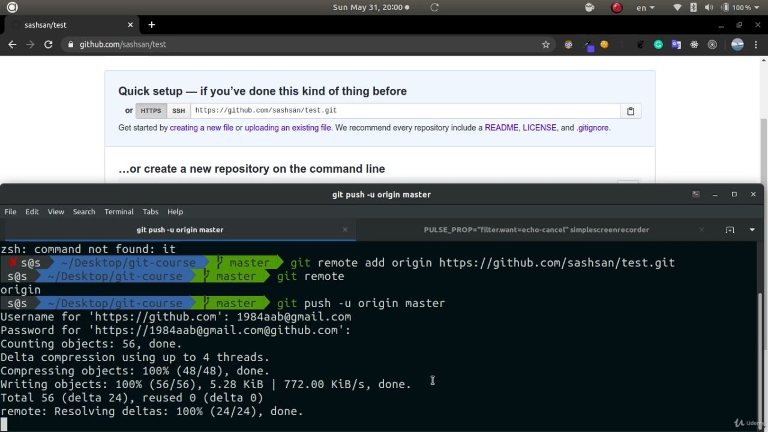Open the GNOME Shell integration extension

[x=640, y=44]
